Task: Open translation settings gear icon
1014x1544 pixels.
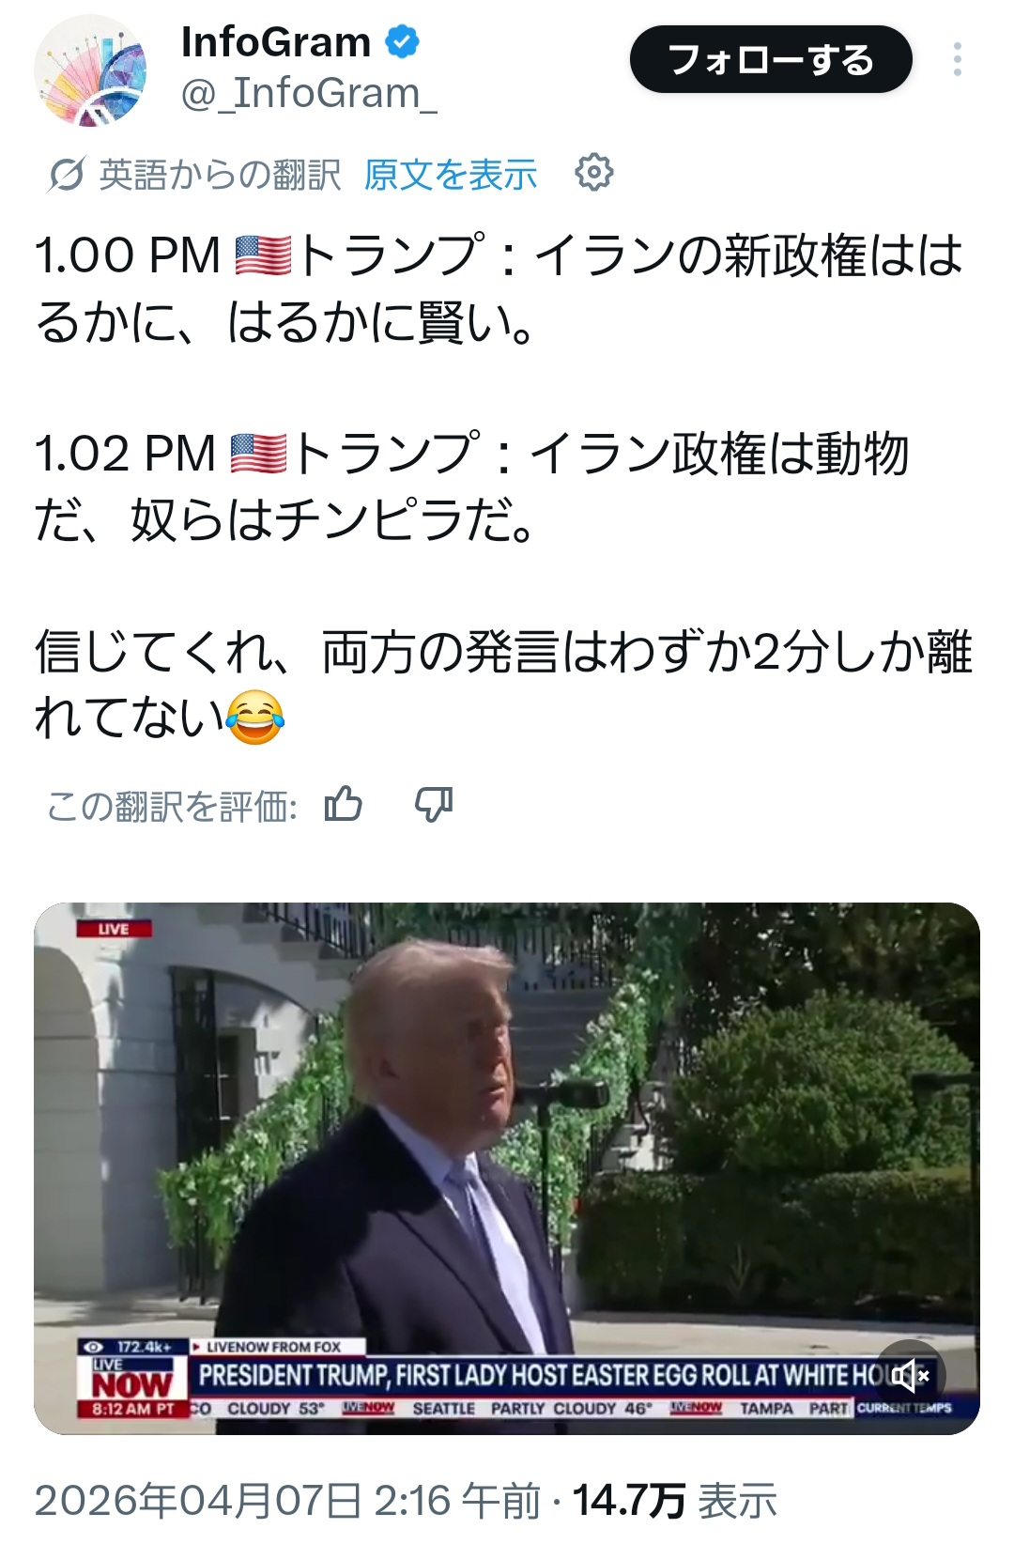Action: pos(593,173)
